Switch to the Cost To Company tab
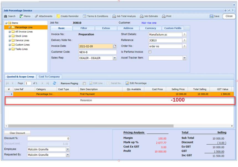This screenshot has width=238, height=167. click(x=49, y=76)
